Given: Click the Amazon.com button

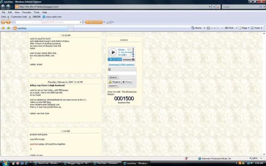Looking at the screenshot, I should pyautogui.click(x=113, y=86).
